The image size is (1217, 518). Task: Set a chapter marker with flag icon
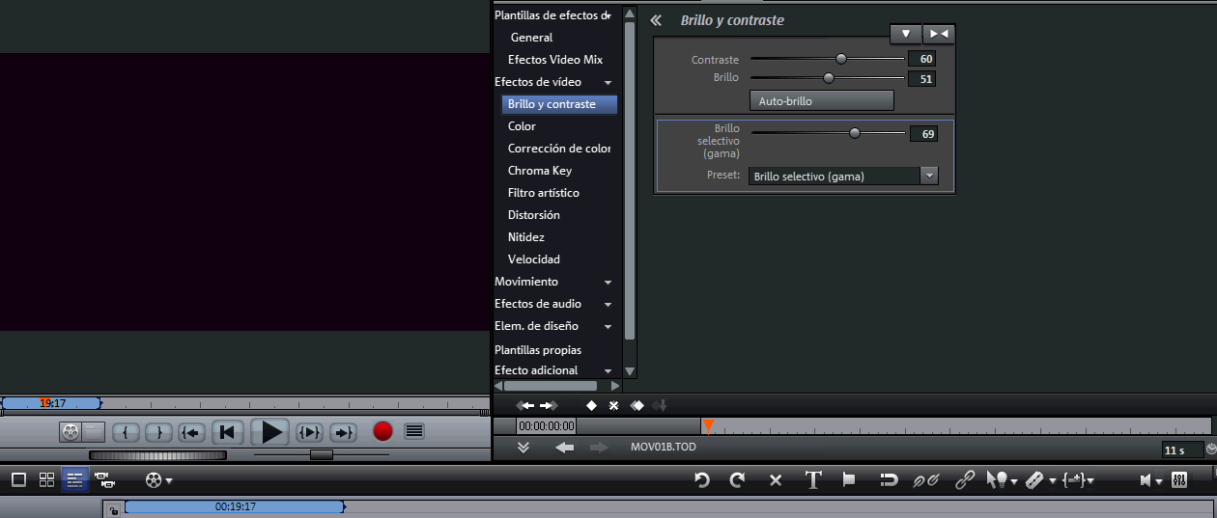pos(849,479)
